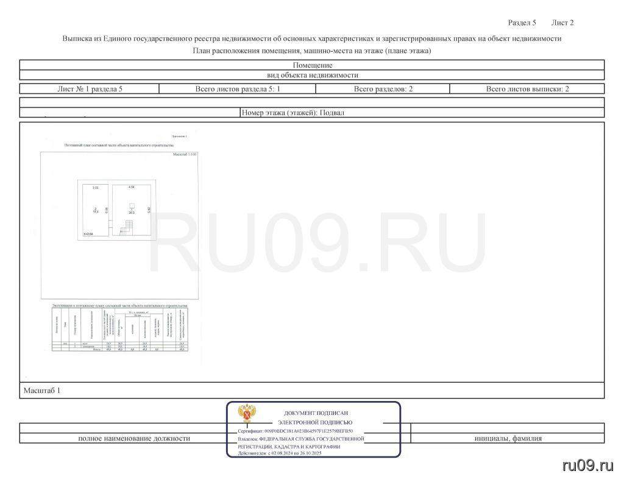The height and width of the screenshot is (482, 624).
Task: Click 'Лист № 1 раздела 5' cell
Action: [x=90, y=89]
